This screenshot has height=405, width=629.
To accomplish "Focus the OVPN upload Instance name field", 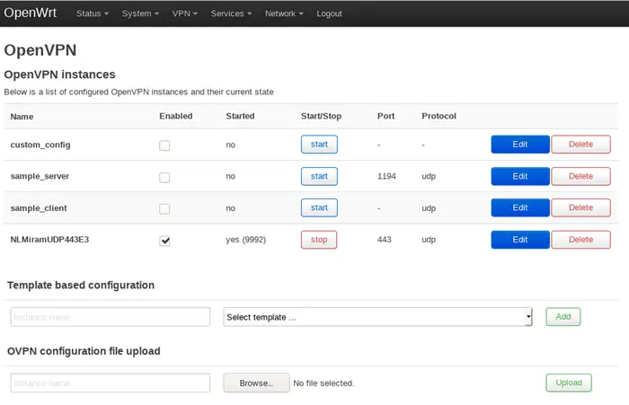I will (111, 383).
